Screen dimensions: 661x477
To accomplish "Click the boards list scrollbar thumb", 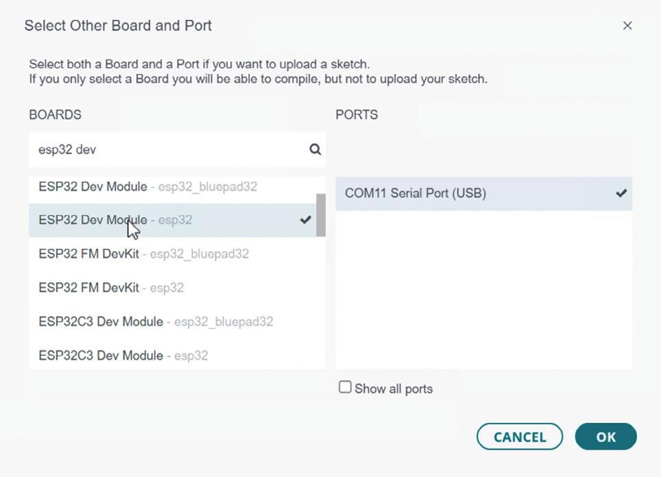I will coord(320,215).
